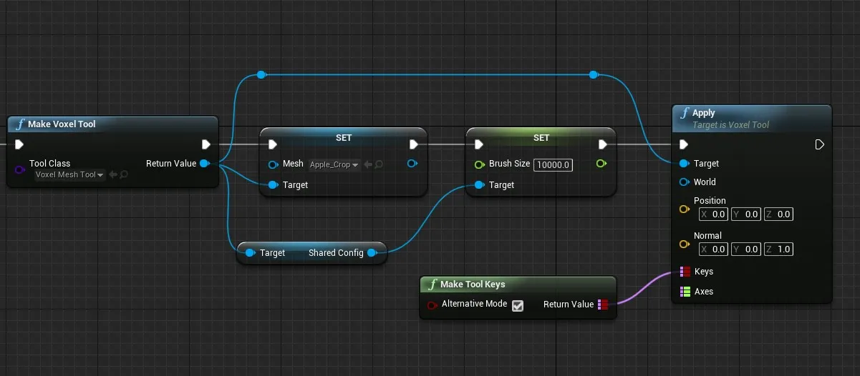860x376 pixels.
Task: Click the Return Value pin on Make Voxel Tool
Action: (x=205, y=164)
